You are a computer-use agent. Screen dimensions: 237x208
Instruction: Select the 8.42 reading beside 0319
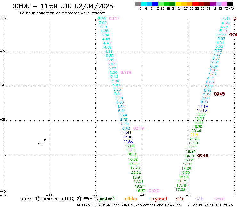[126, 128]
